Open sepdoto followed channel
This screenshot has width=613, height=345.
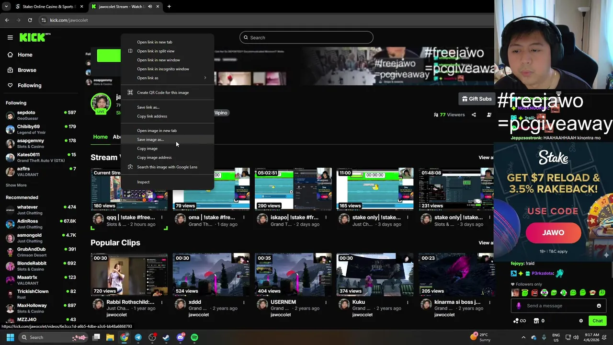coord(41,115)
